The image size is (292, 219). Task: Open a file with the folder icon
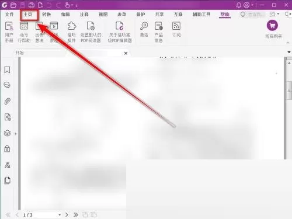click(13, 5)
